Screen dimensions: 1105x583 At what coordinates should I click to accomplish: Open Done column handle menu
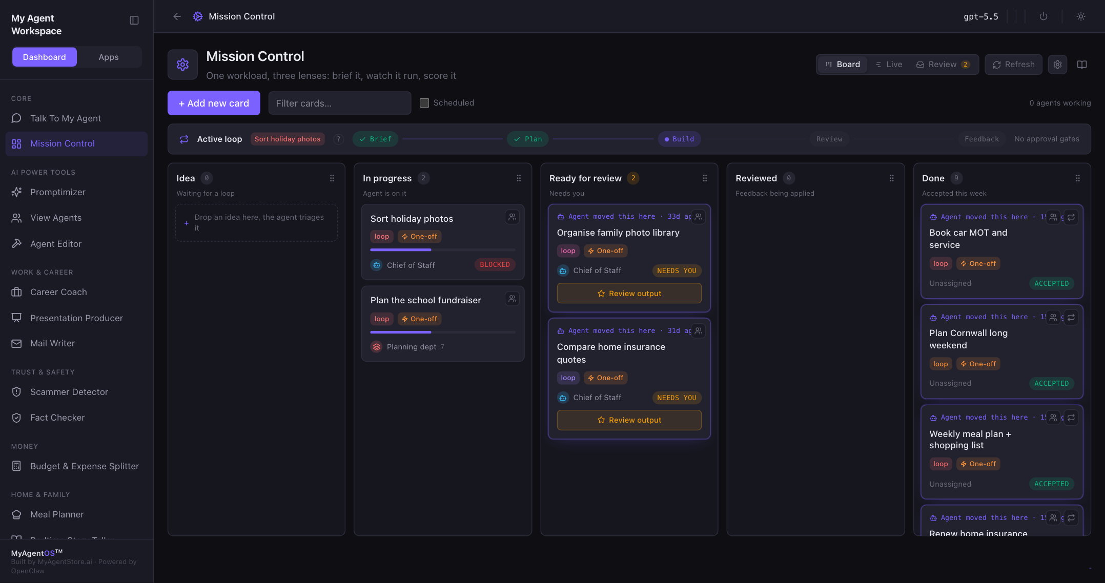click(1078, 178)
